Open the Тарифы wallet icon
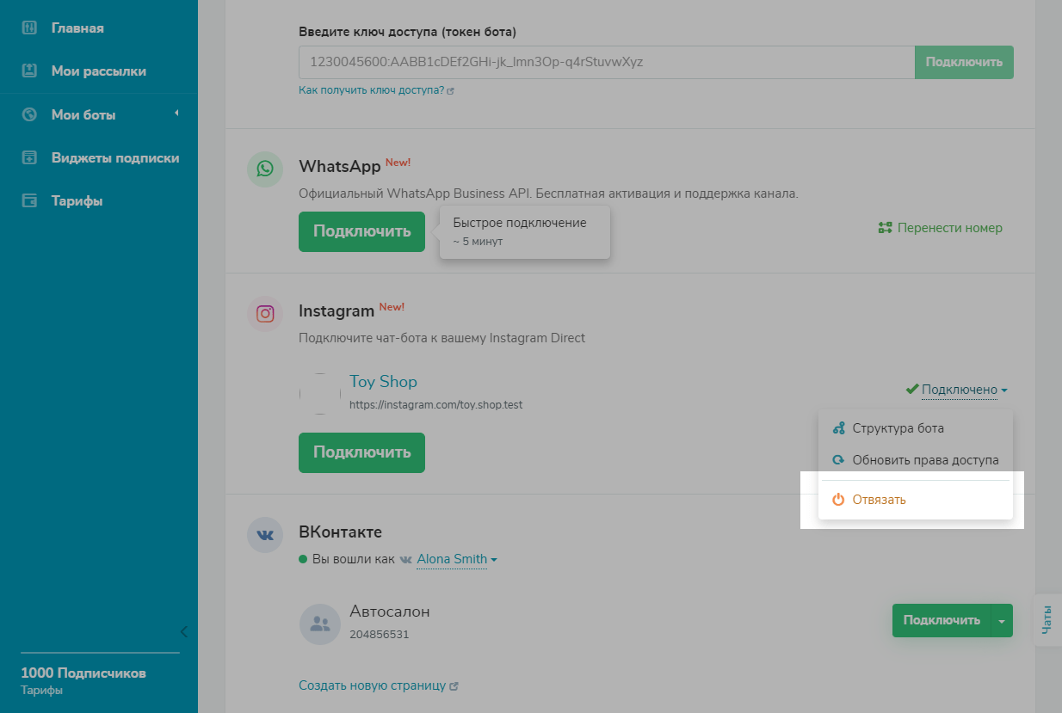 (29, 200)
